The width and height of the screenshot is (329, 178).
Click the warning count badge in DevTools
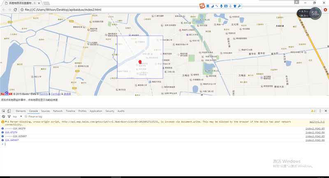point(313,111)
